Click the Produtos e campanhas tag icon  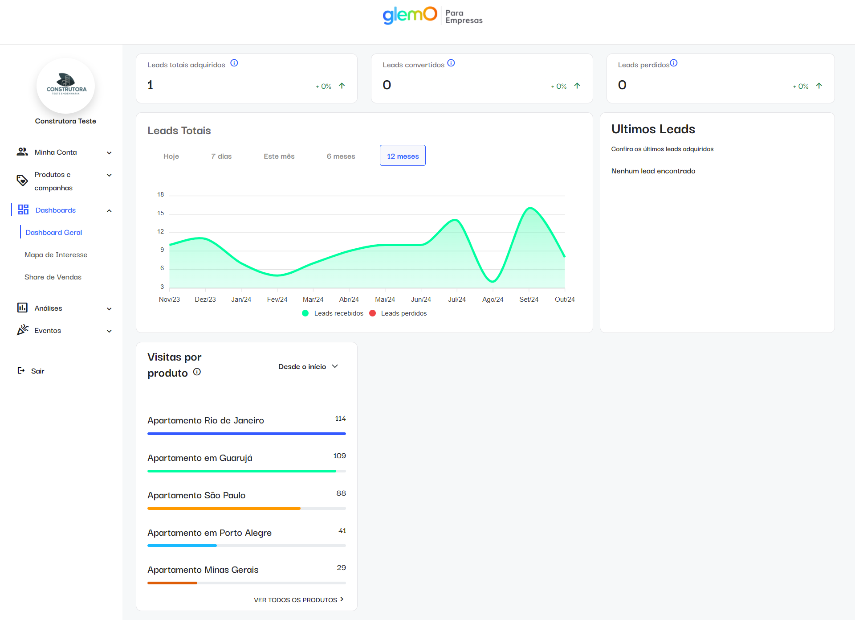pyautogui.click(x=22, y=181)
